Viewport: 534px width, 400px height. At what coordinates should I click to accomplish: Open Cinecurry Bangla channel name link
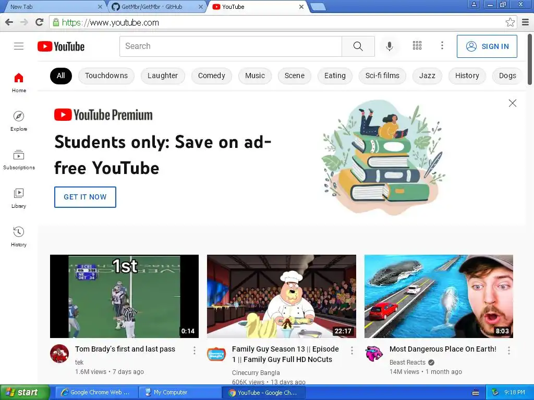coord(256,373)
